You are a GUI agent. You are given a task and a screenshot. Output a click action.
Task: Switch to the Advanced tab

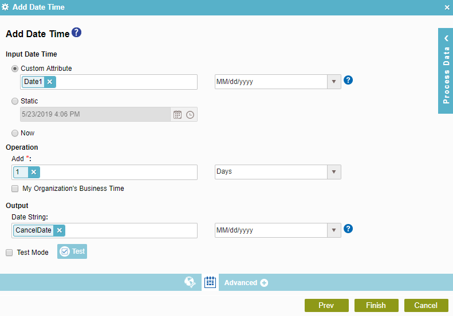pyautogui.click(x=246, y=283)
